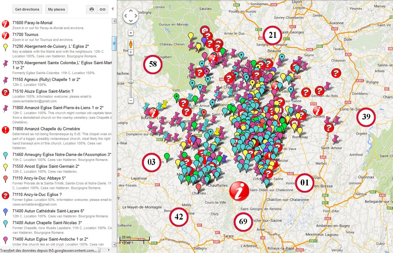Click the question icon beside Aluze
Viewport: 393px width, 253px height.
point(5,92)
